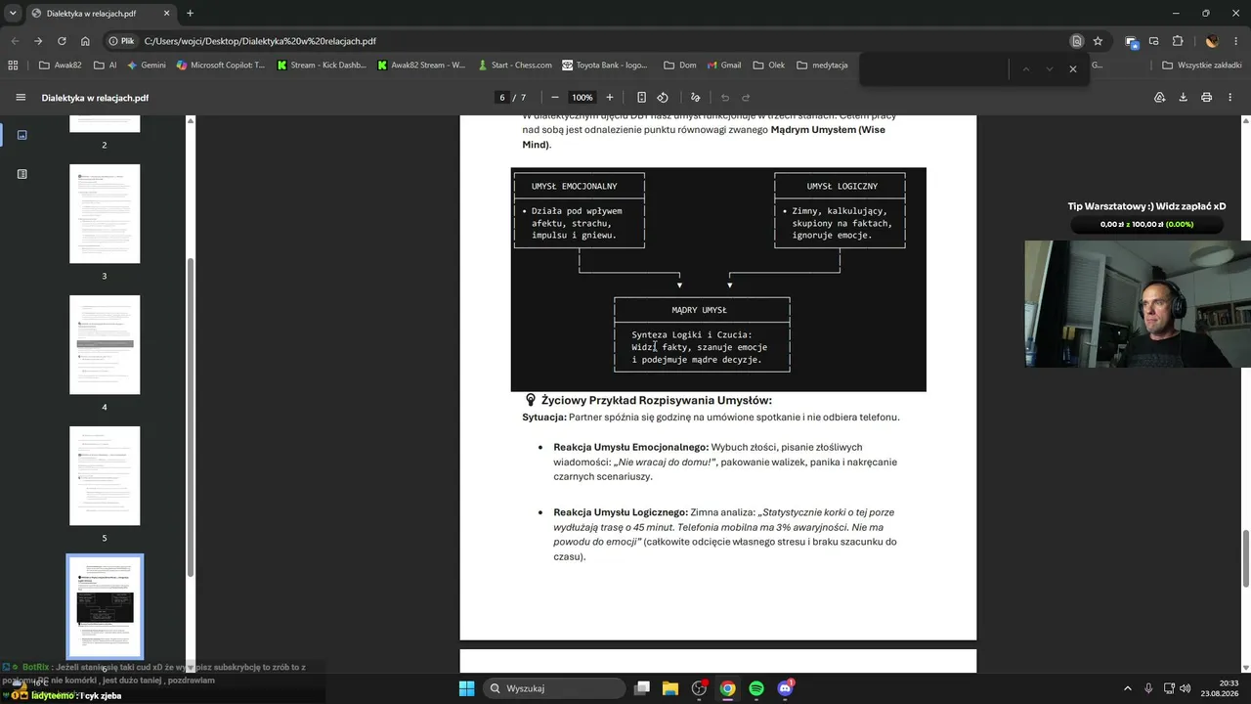Image resolution: width=1251 pixels, height=704 pixels.
Task: Open the Stream - Kick Dashboard bookmark
Action: pyautogui.click(x=322, y=66)
